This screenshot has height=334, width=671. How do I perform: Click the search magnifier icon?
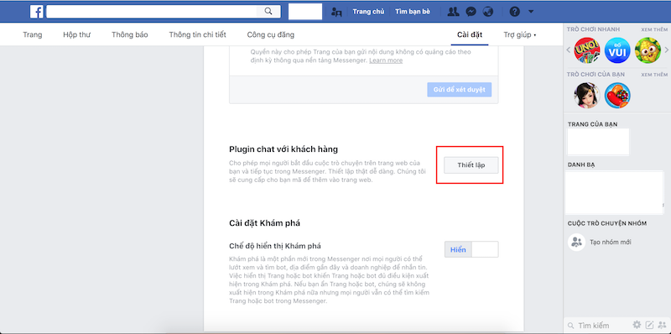(x=268, y=12)
